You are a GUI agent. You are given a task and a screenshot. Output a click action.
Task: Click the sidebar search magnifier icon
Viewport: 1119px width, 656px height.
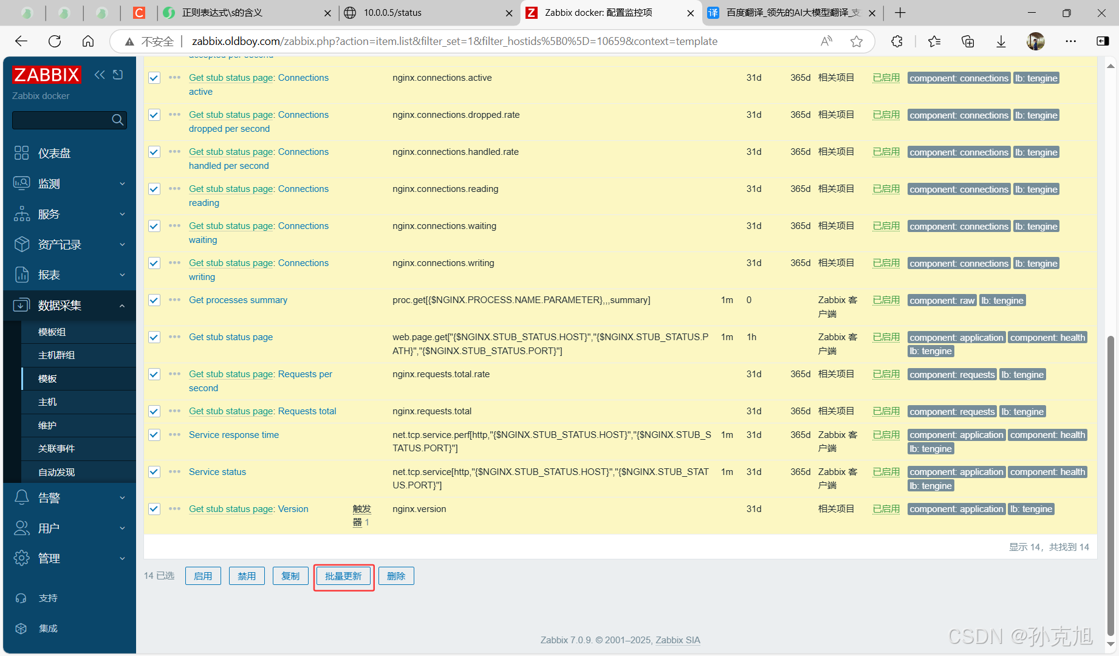(x=118, y=120)
